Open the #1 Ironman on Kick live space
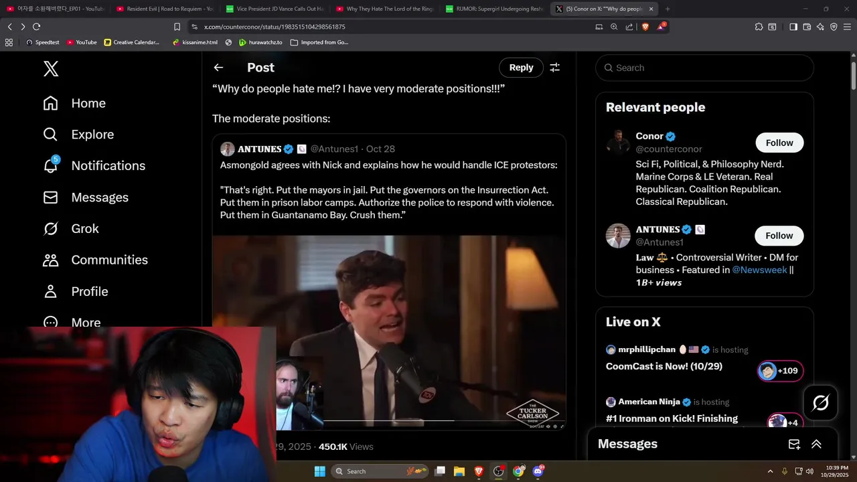The height and width of the screenshot is (482, 857). pyautogui.click(x=672, y=418)
